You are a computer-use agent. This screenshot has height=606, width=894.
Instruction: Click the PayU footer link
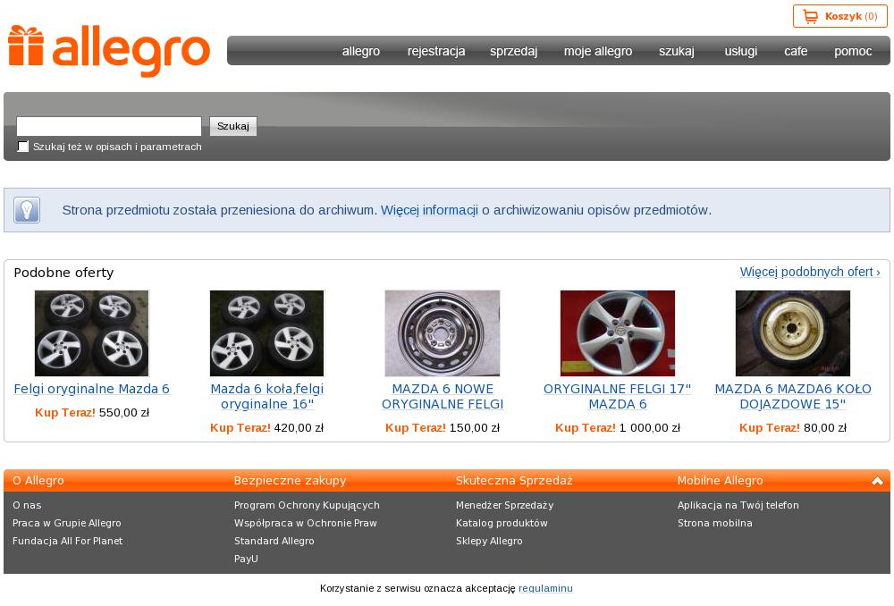click(x=247, y=559)
